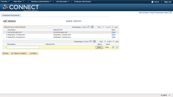The image size is (173, 97).
Task: Select the Employee Documents tab
Action: pos(11,15)
